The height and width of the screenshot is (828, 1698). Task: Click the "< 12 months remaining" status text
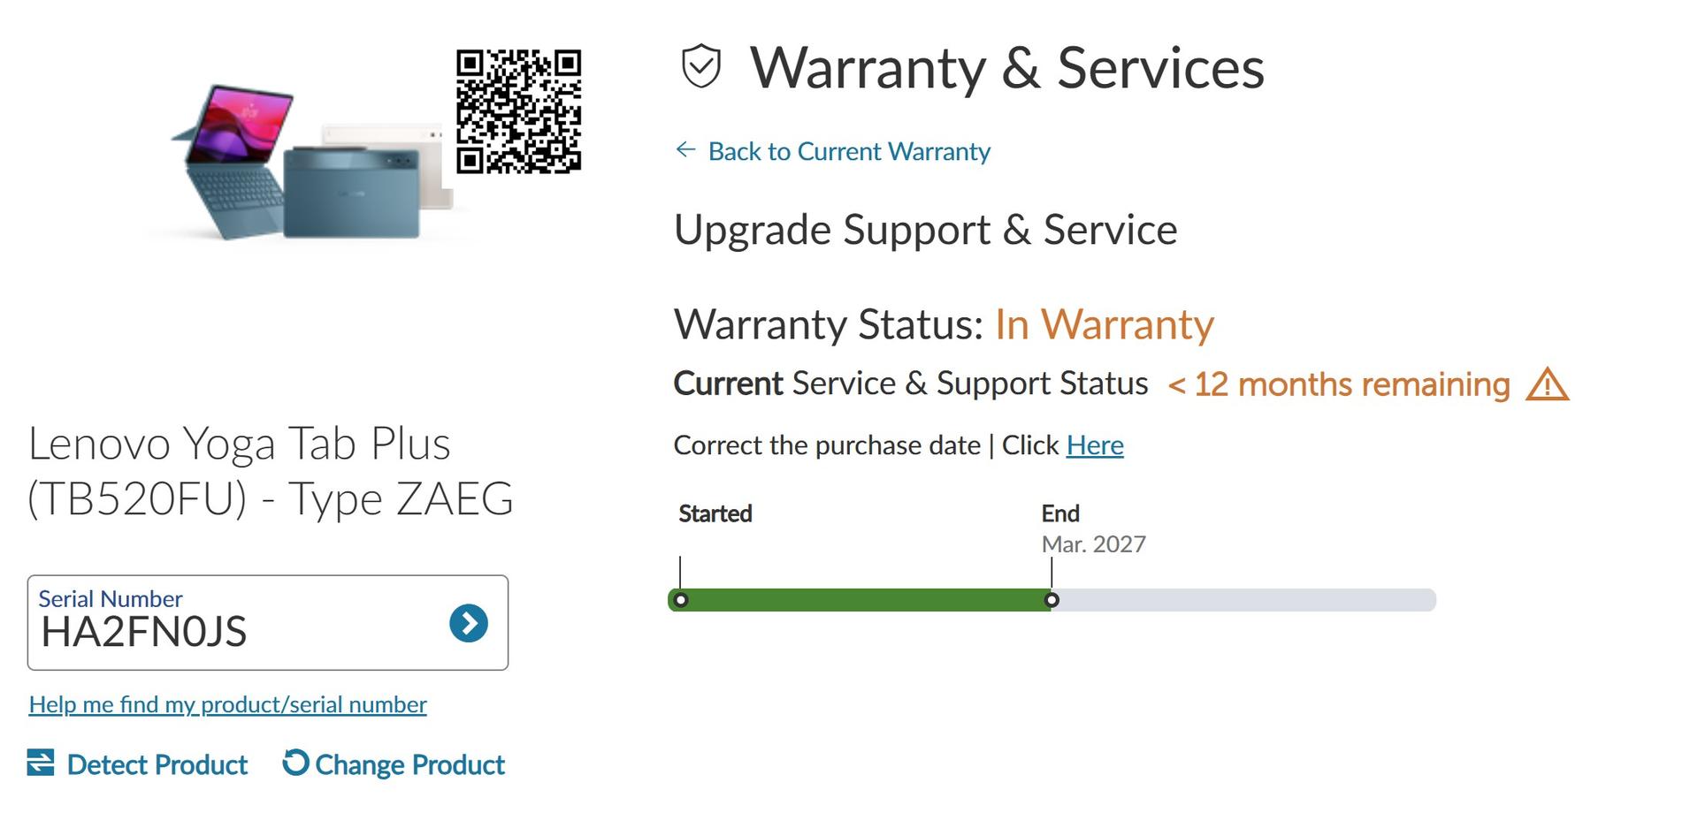1339,384
